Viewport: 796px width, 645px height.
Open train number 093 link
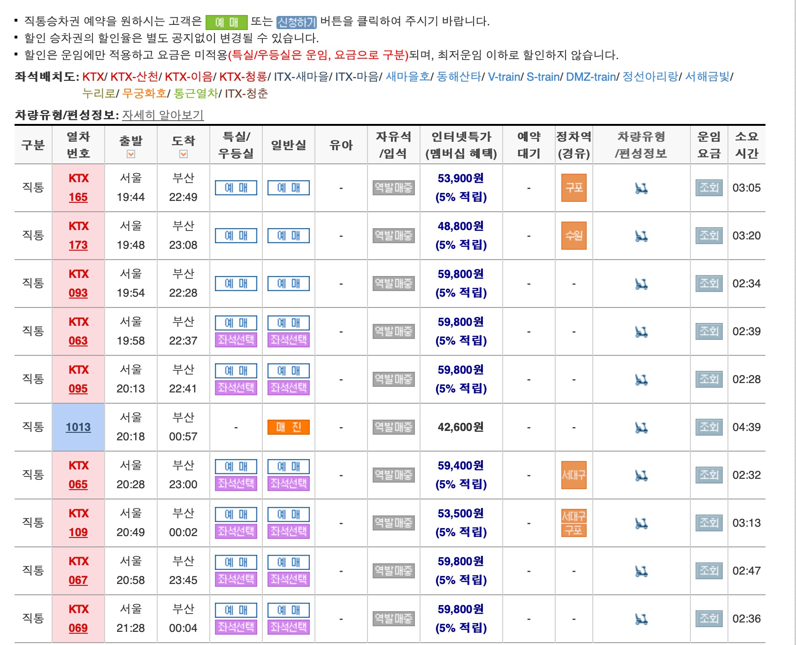[x=78, y=293]
